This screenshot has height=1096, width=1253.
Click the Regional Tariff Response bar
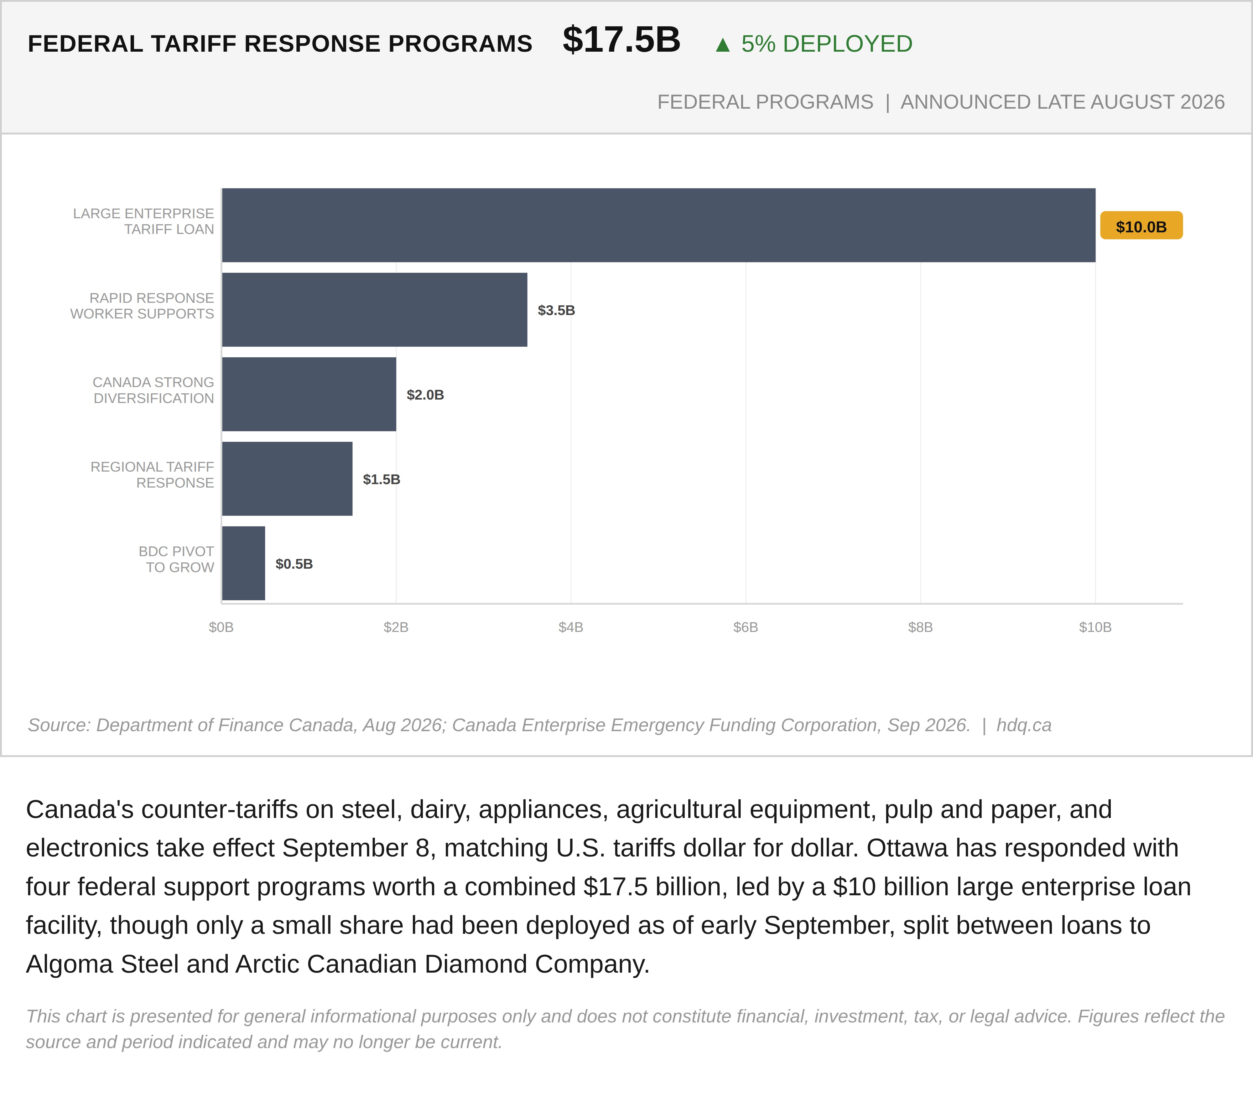pos(287,478)
